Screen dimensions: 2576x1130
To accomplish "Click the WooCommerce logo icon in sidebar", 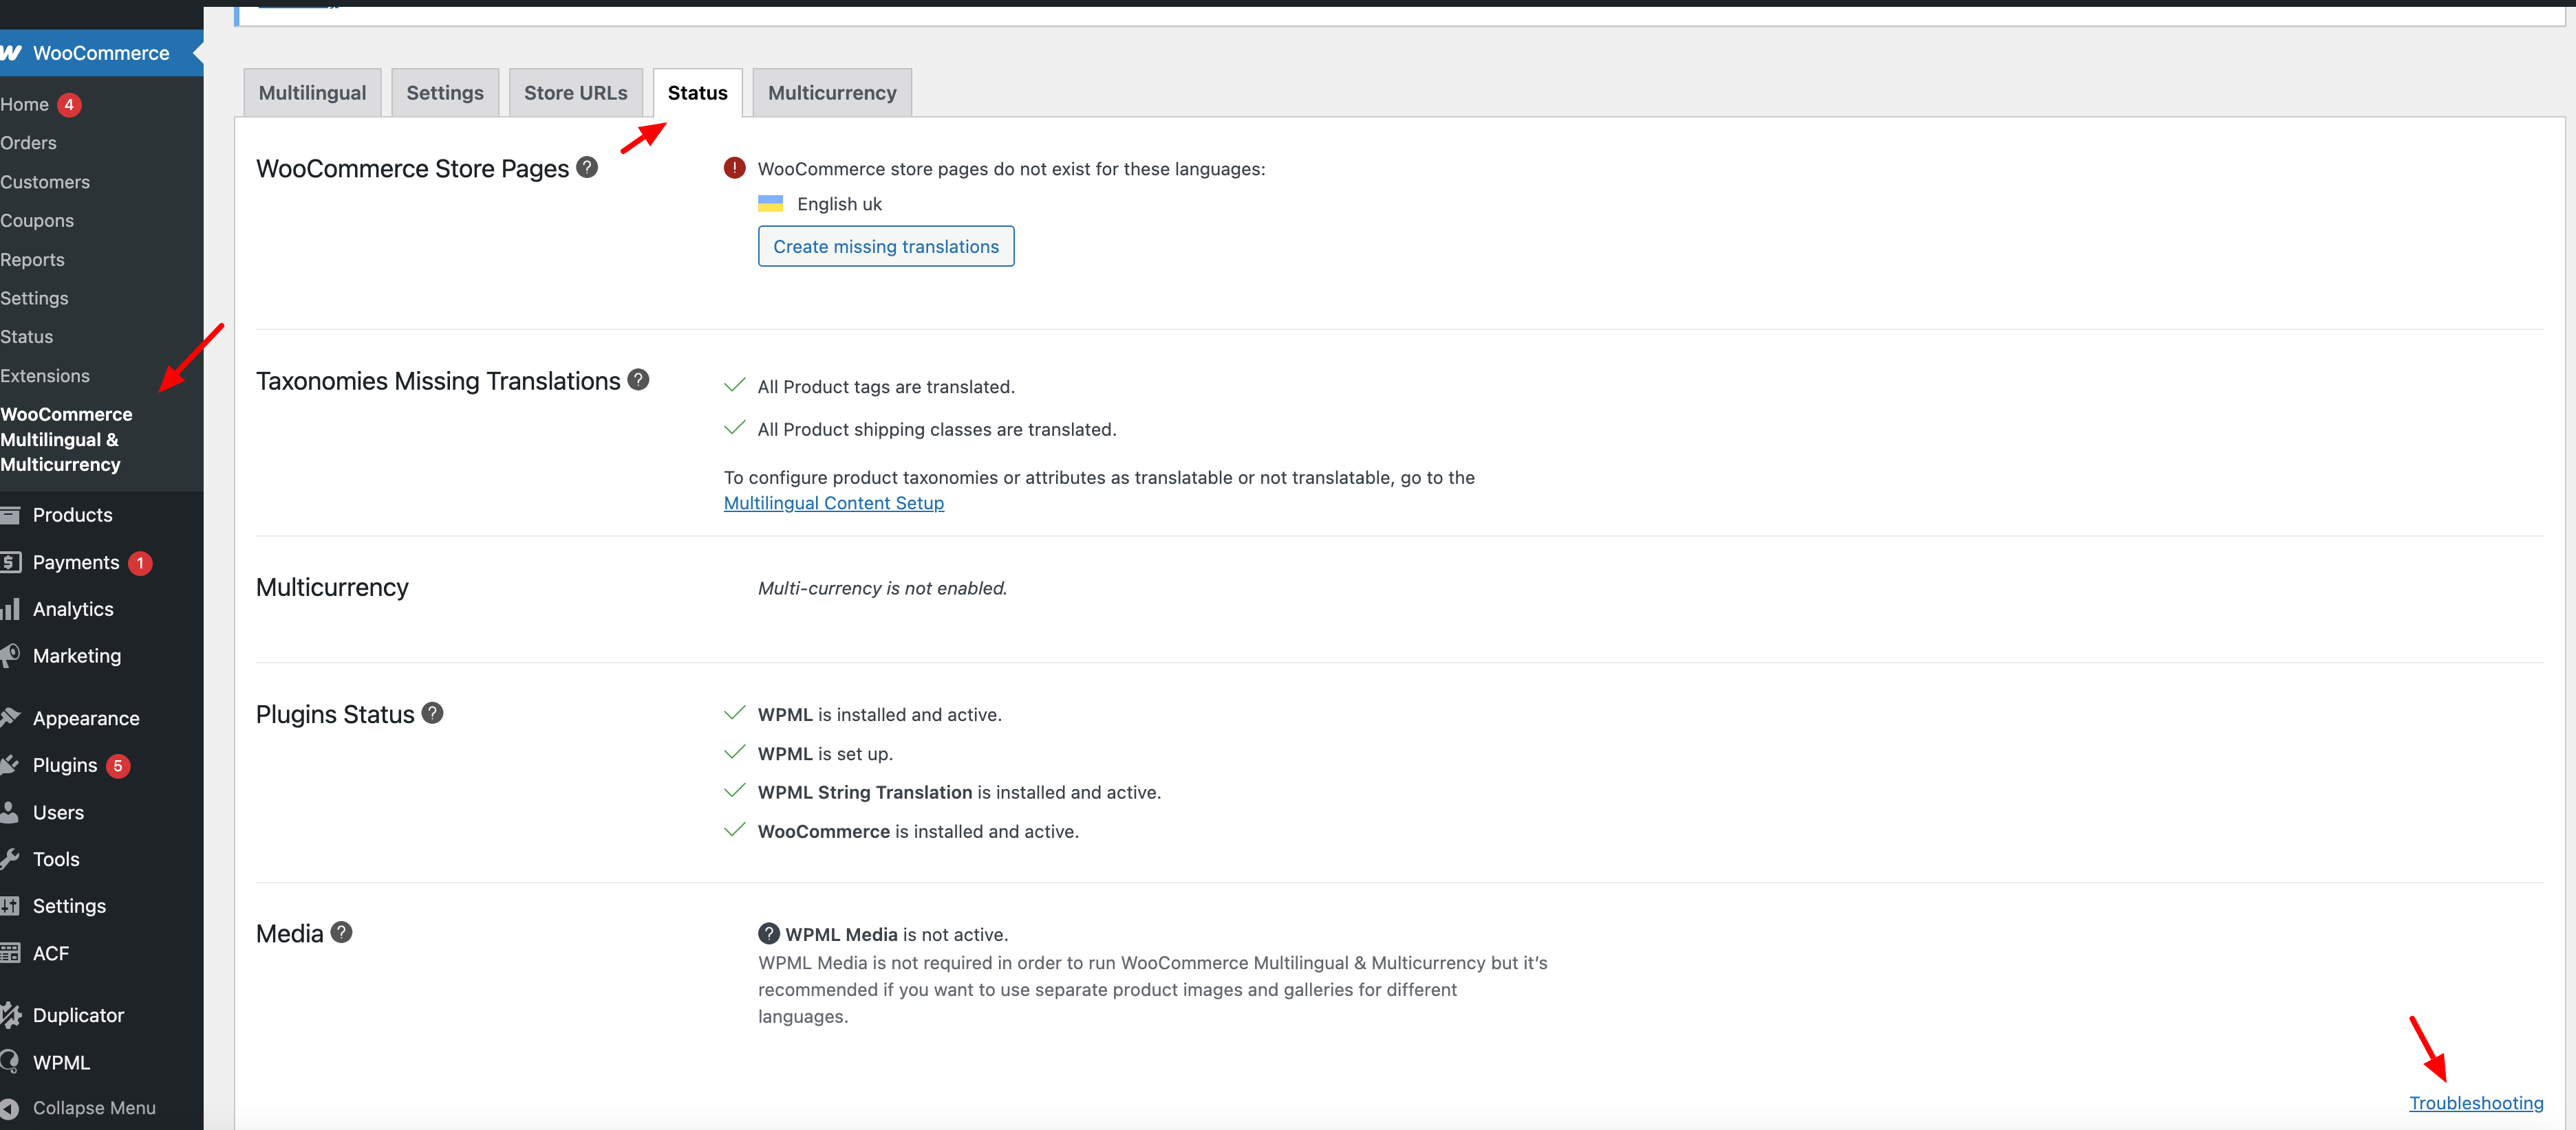I will click(10, 53).
